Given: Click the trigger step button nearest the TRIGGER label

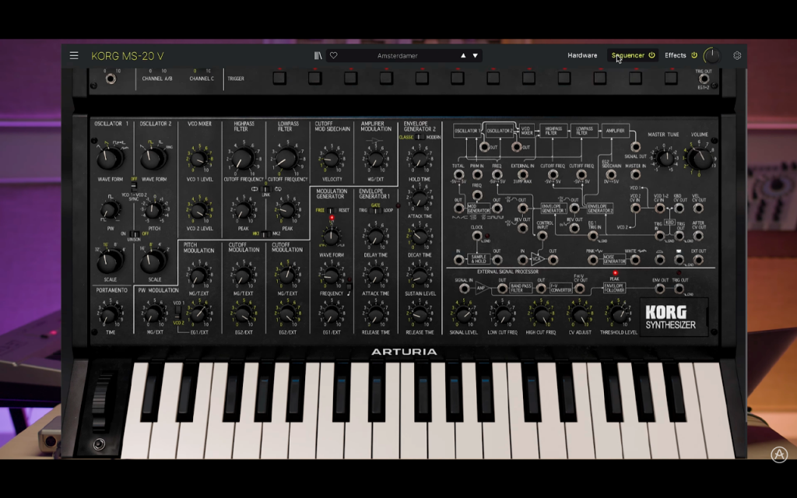Looking at the screenshot, I should 279,79.
